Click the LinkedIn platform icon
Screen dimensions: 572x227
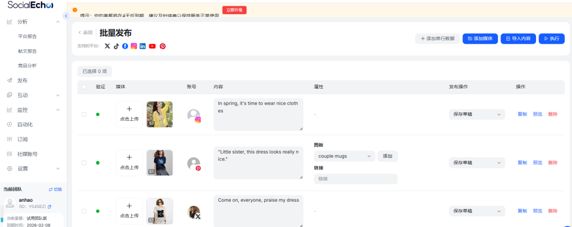[x=142, y=46]
